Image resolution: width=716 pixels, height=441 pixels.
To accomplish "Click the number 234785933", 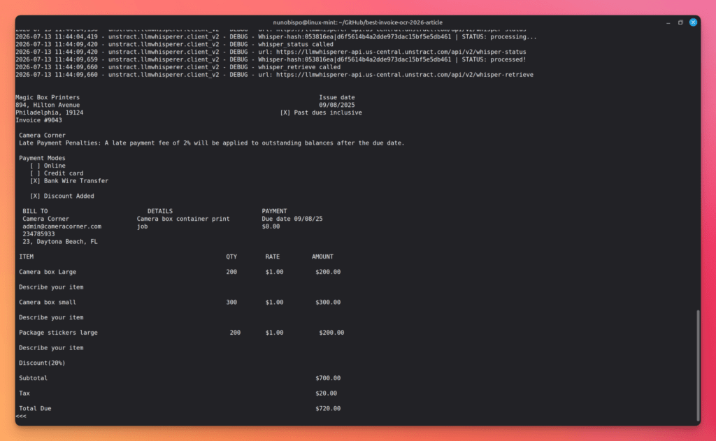I will point(39,234).
